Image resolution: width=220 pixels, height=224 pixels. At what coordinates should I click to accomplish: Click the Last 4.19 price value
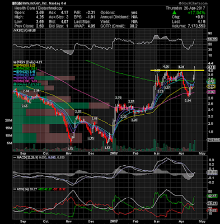[201, 21]
